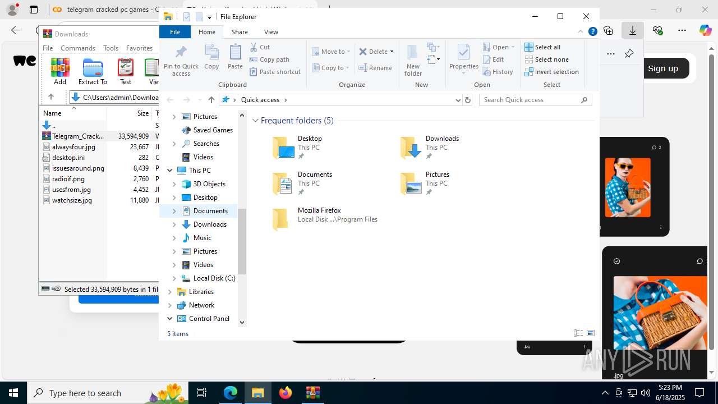Click Sign up button in browser

[x=663, y=68]
